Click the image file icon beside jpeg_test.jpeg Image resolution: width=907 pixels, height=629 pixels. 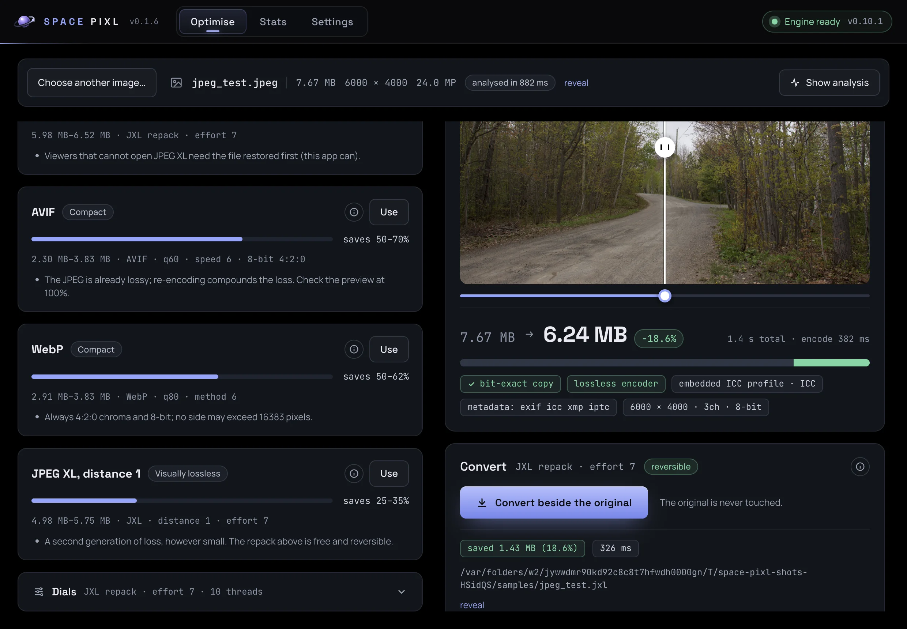pos(176,83)
